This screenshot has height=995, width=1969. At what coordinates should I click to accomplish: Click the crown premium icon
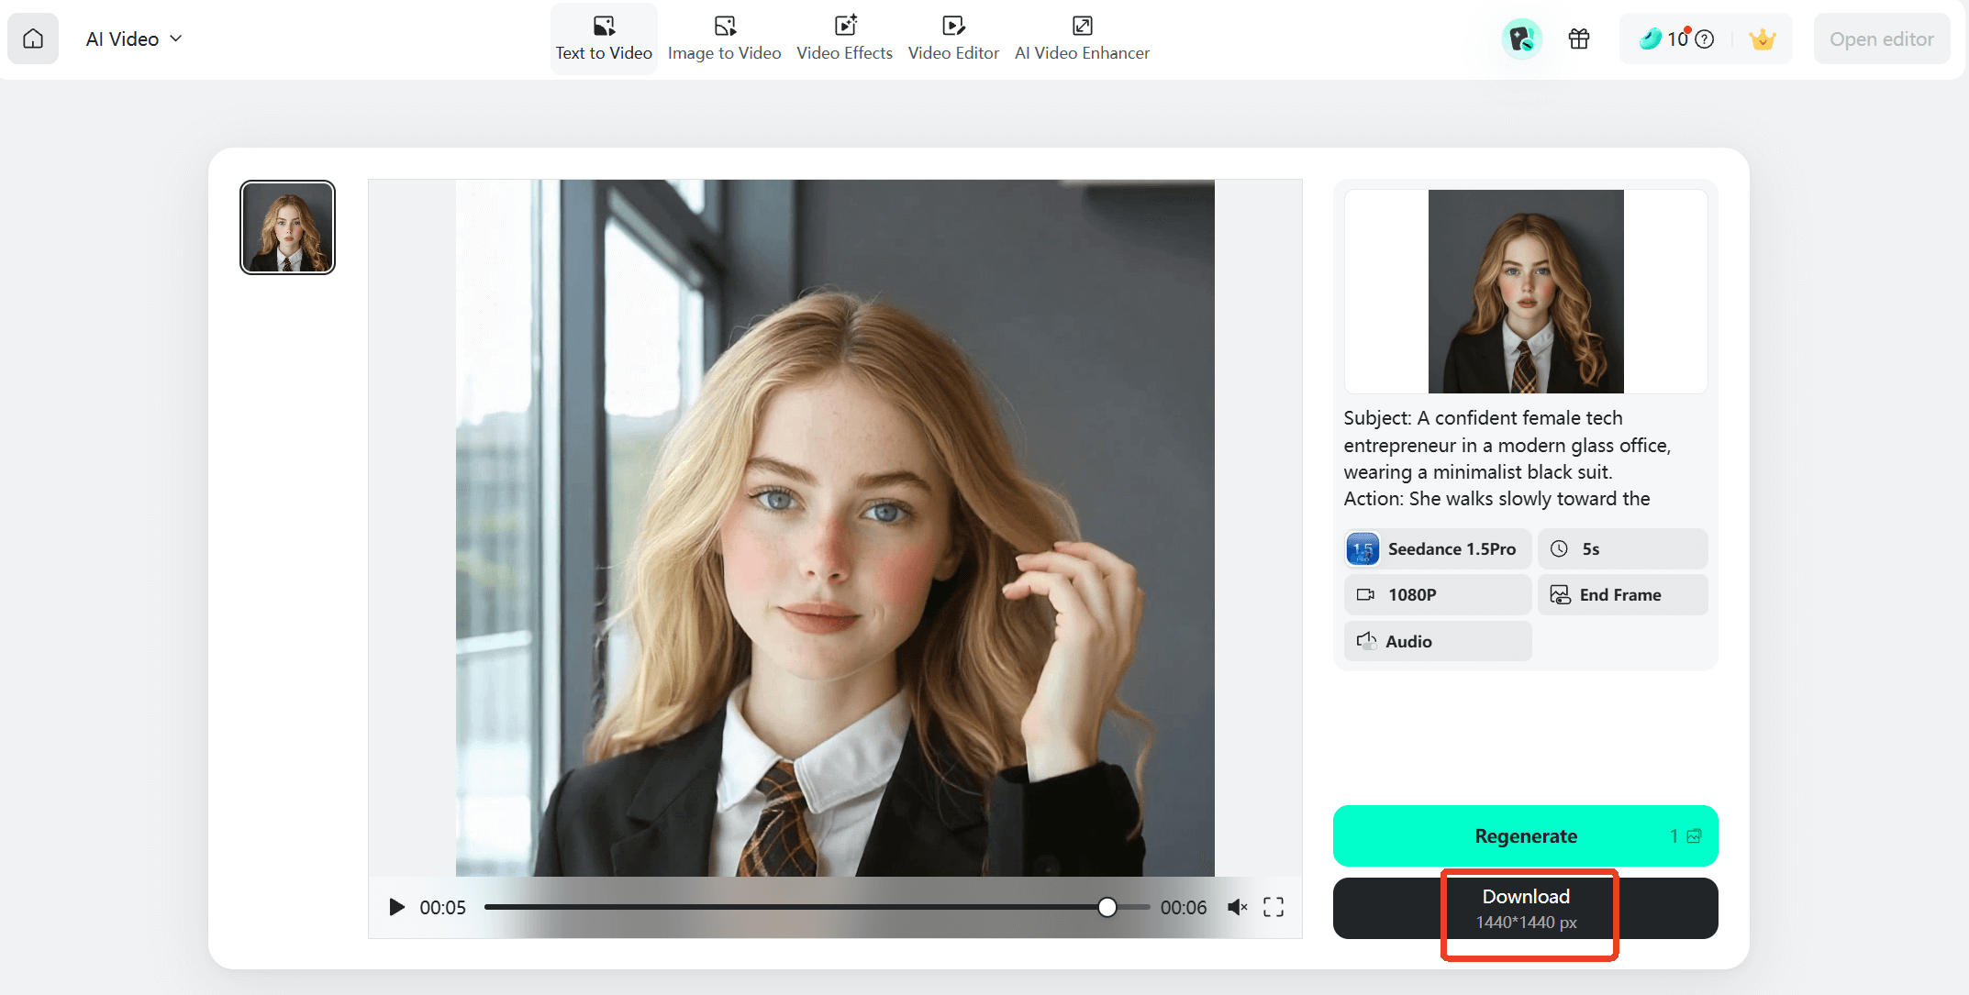pyautogui.click(x=1762, y=39)
